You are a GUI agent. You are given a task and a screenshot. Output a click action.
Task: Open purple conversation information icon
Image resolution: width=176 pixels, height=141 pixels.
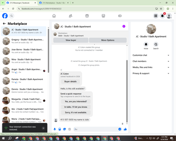click(124, 26)
